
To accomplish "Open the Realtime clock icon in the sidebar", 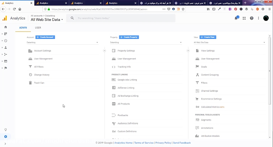I will (x=5, y=41).
